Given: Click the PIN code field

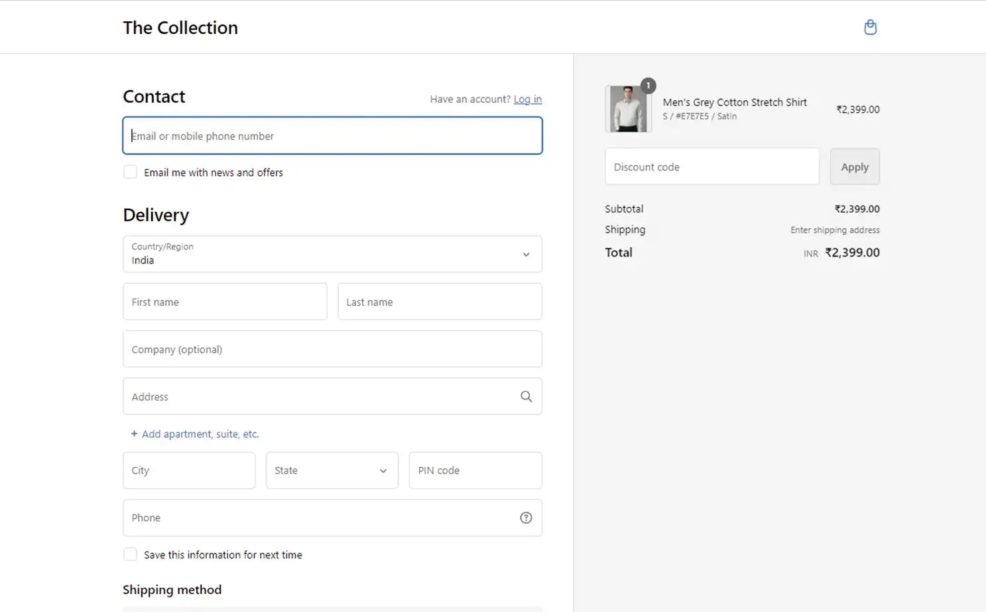Looking at the screenshot, I should pos(475,470).
